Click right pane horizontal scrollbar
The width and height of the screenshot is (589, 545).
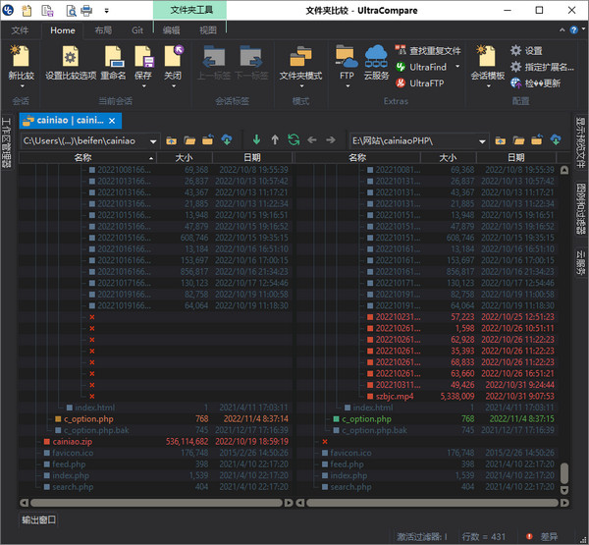432,503
